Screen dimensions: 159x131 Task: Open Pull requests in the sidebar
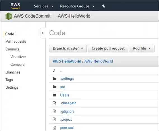tap(16, 42)
